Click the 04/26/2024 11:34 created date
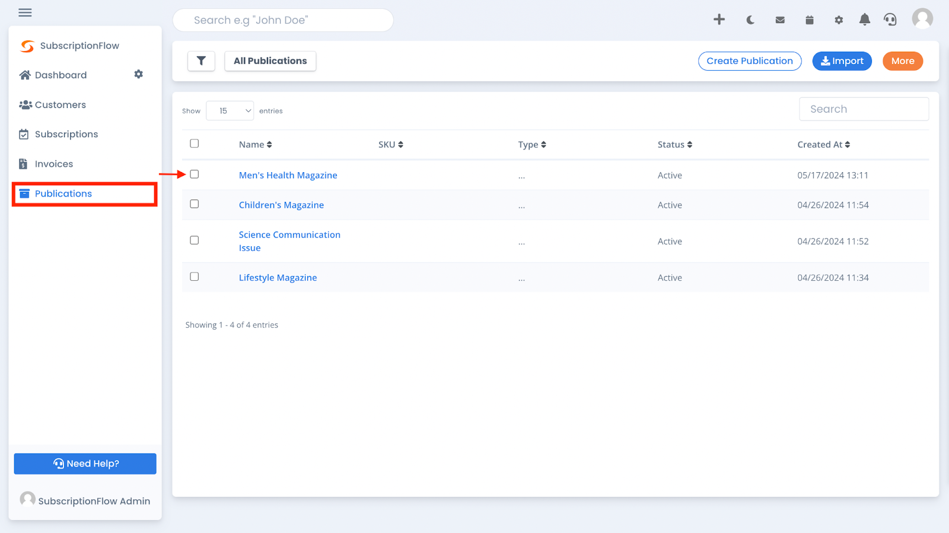This screenshot has width=949, height=533. (833, 277)
